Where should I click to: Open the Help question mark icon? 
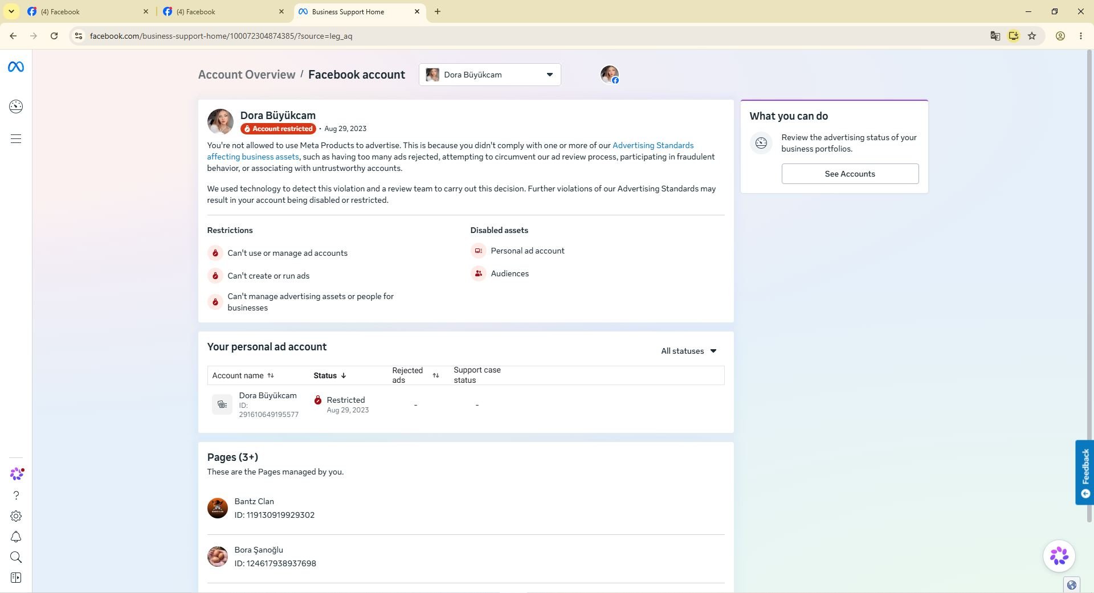click(x=16, y=496)
